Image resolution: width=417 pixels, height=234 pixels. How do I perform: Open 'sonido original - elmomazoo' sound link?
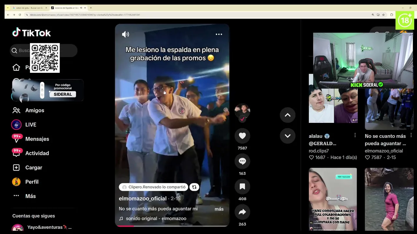[156, 218]
